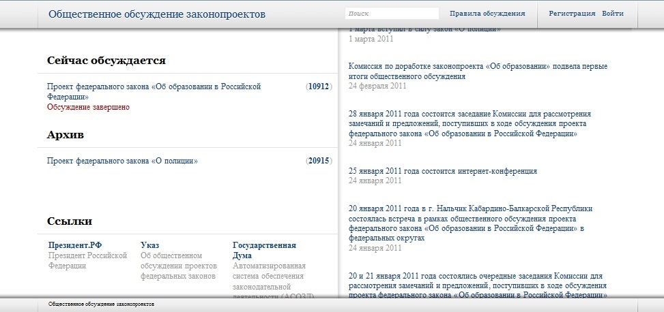Open news about 25 января интернет-конференция
This screenshot has height=312, width=664.
point(442,171)
